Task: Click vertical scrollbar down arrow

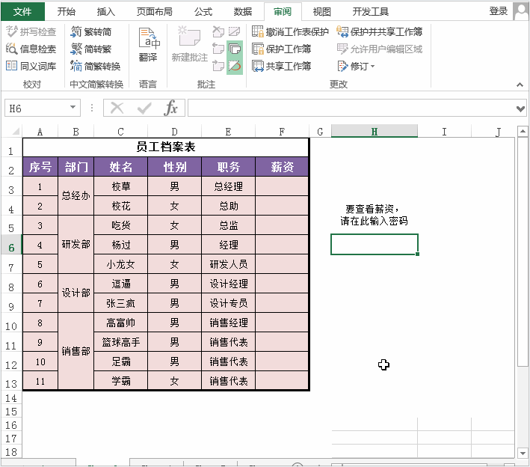Action: pyautogui.click(x=523, y=453)
